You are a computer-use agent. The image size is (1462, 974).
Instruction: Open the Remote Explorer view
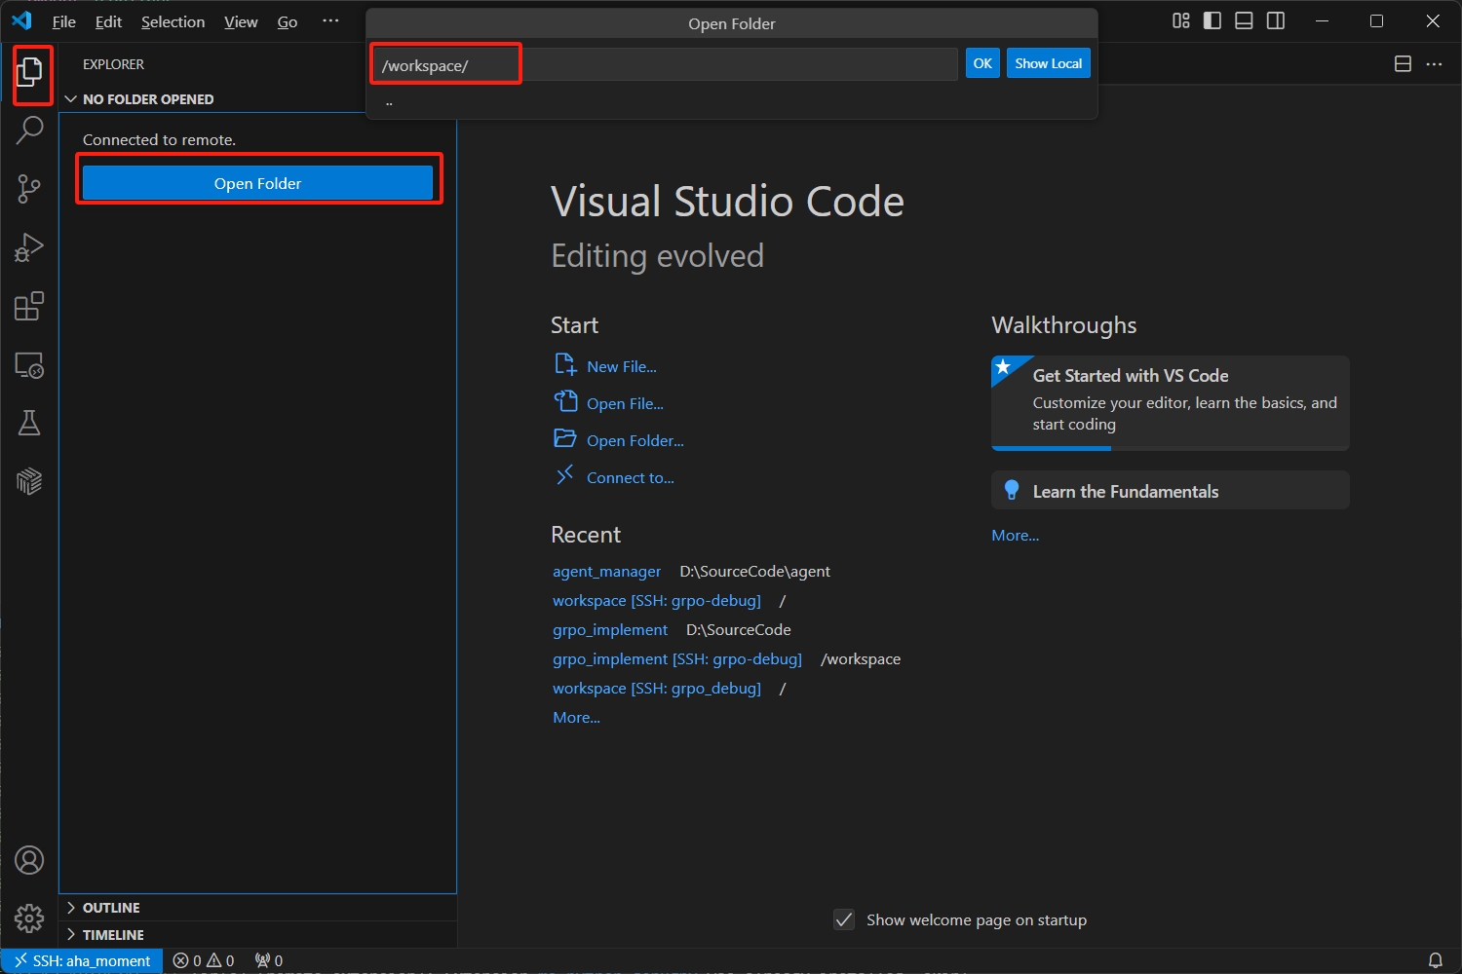click(29, 365)
